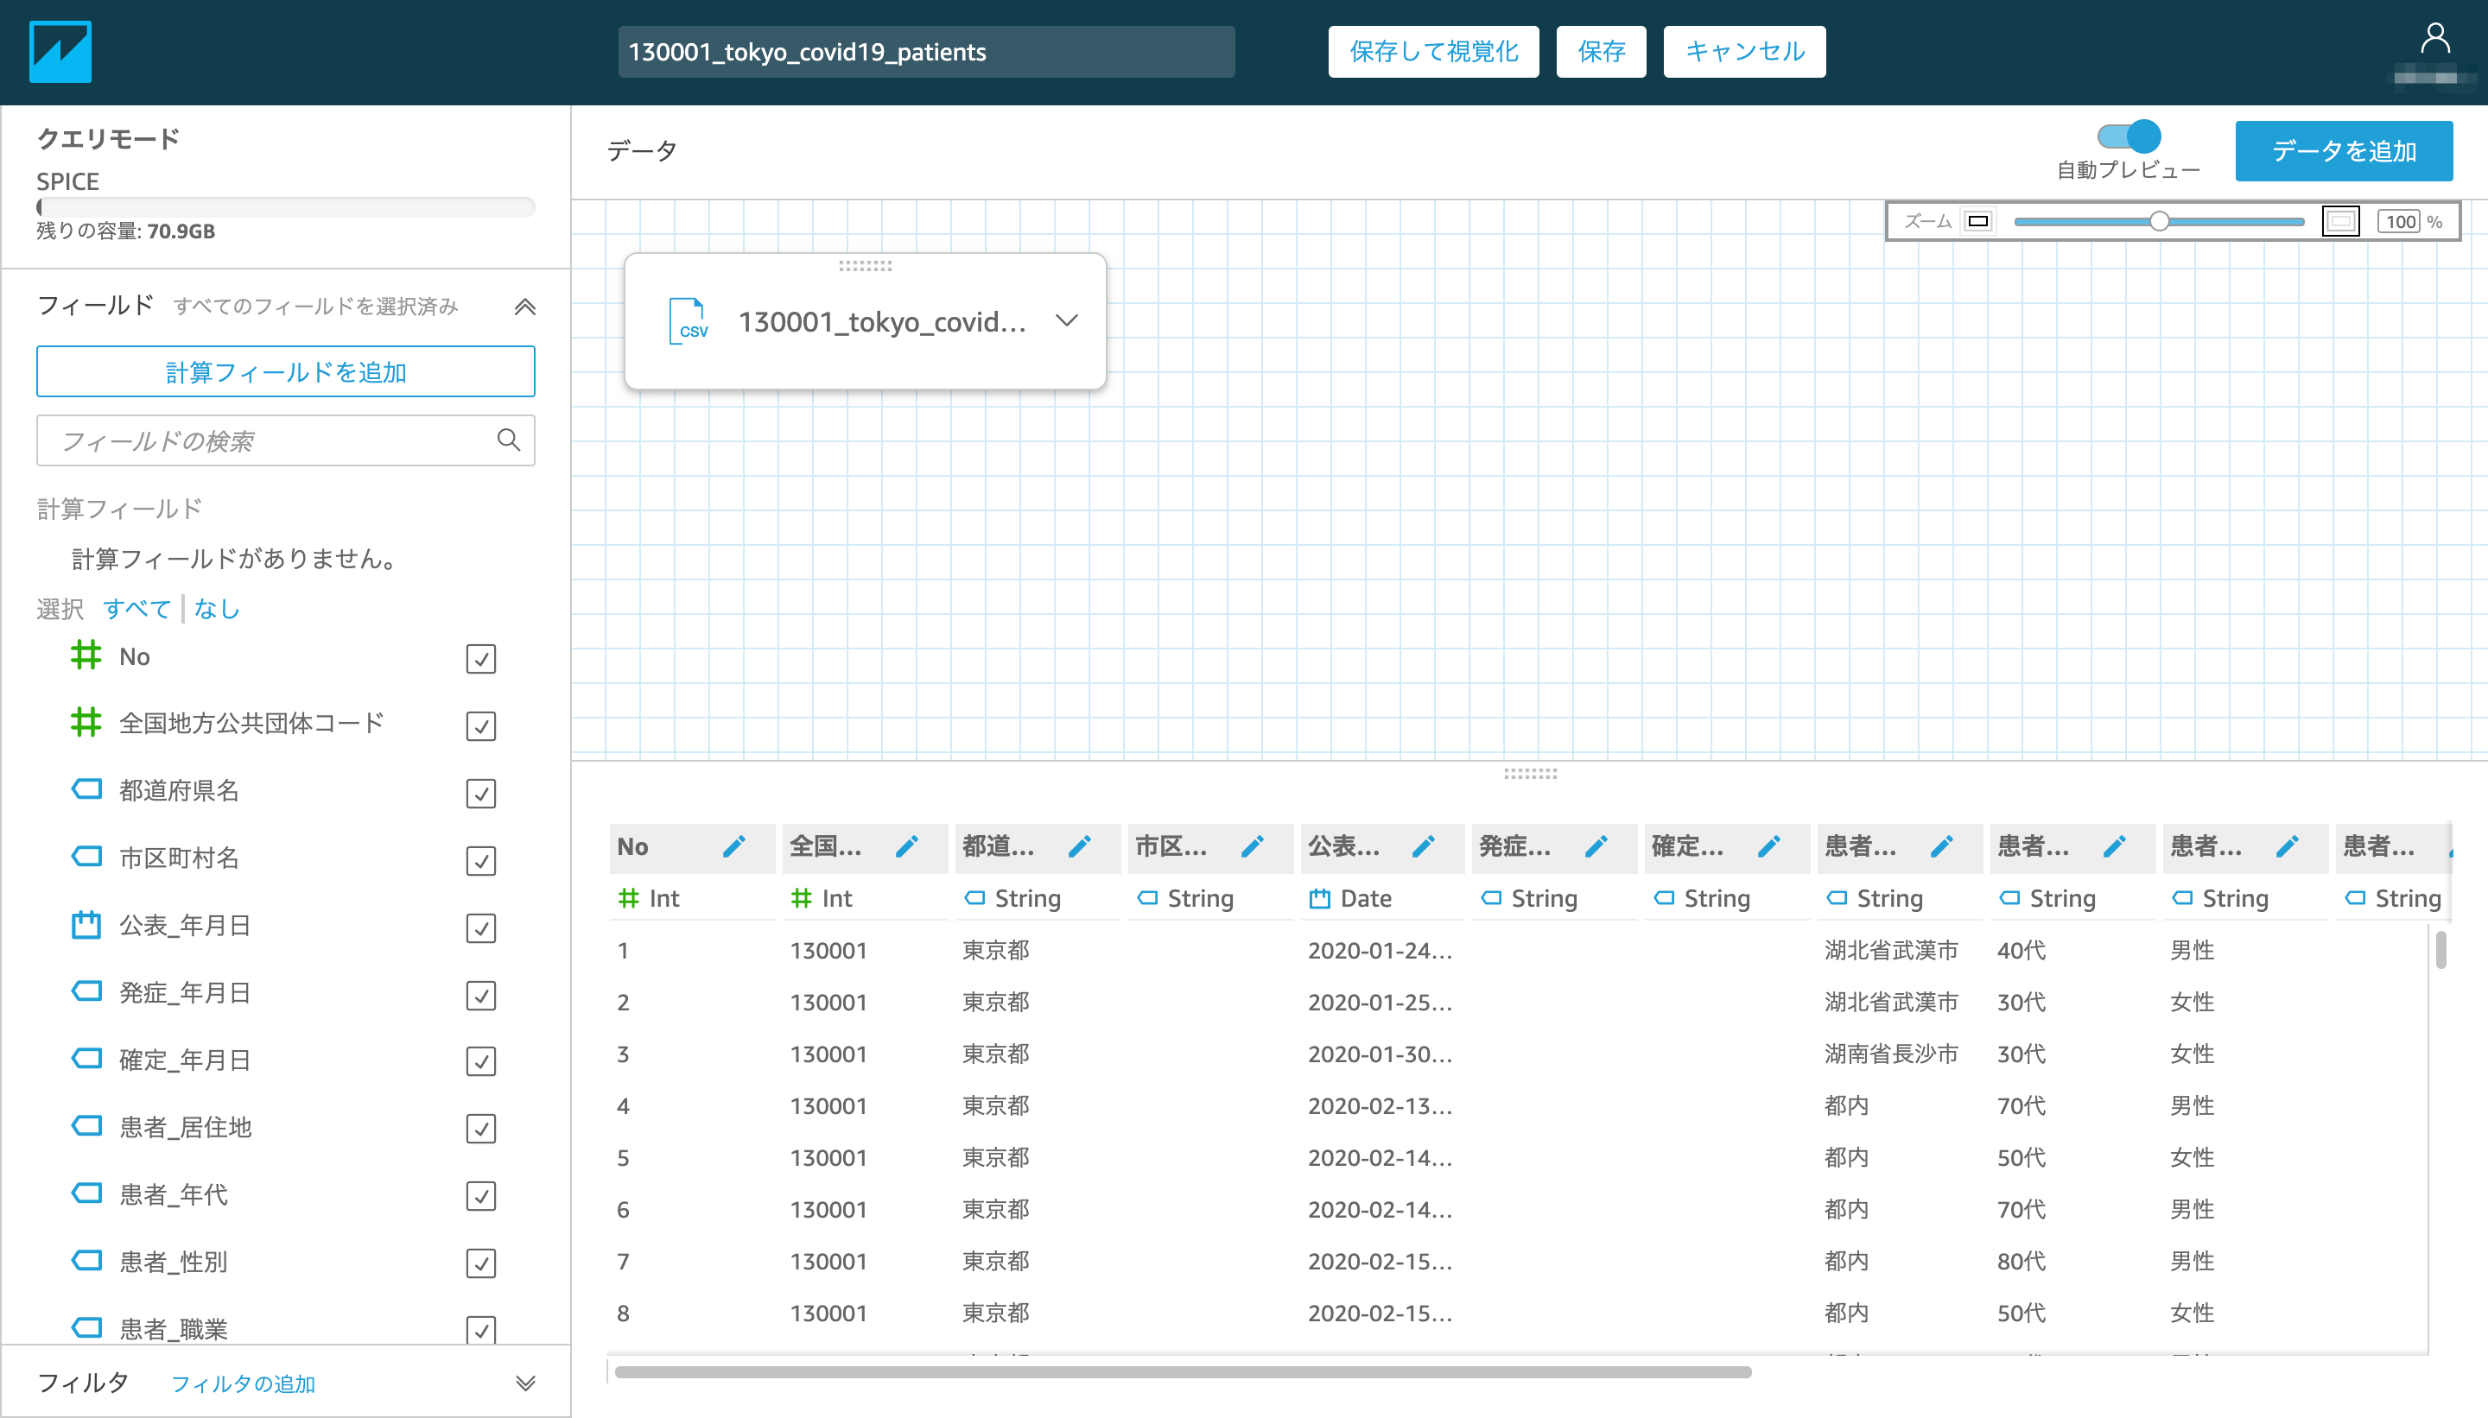2488x1418 pixels.
Task: Click pencil icon on 確定 column header
Action: click(1769, 846)
